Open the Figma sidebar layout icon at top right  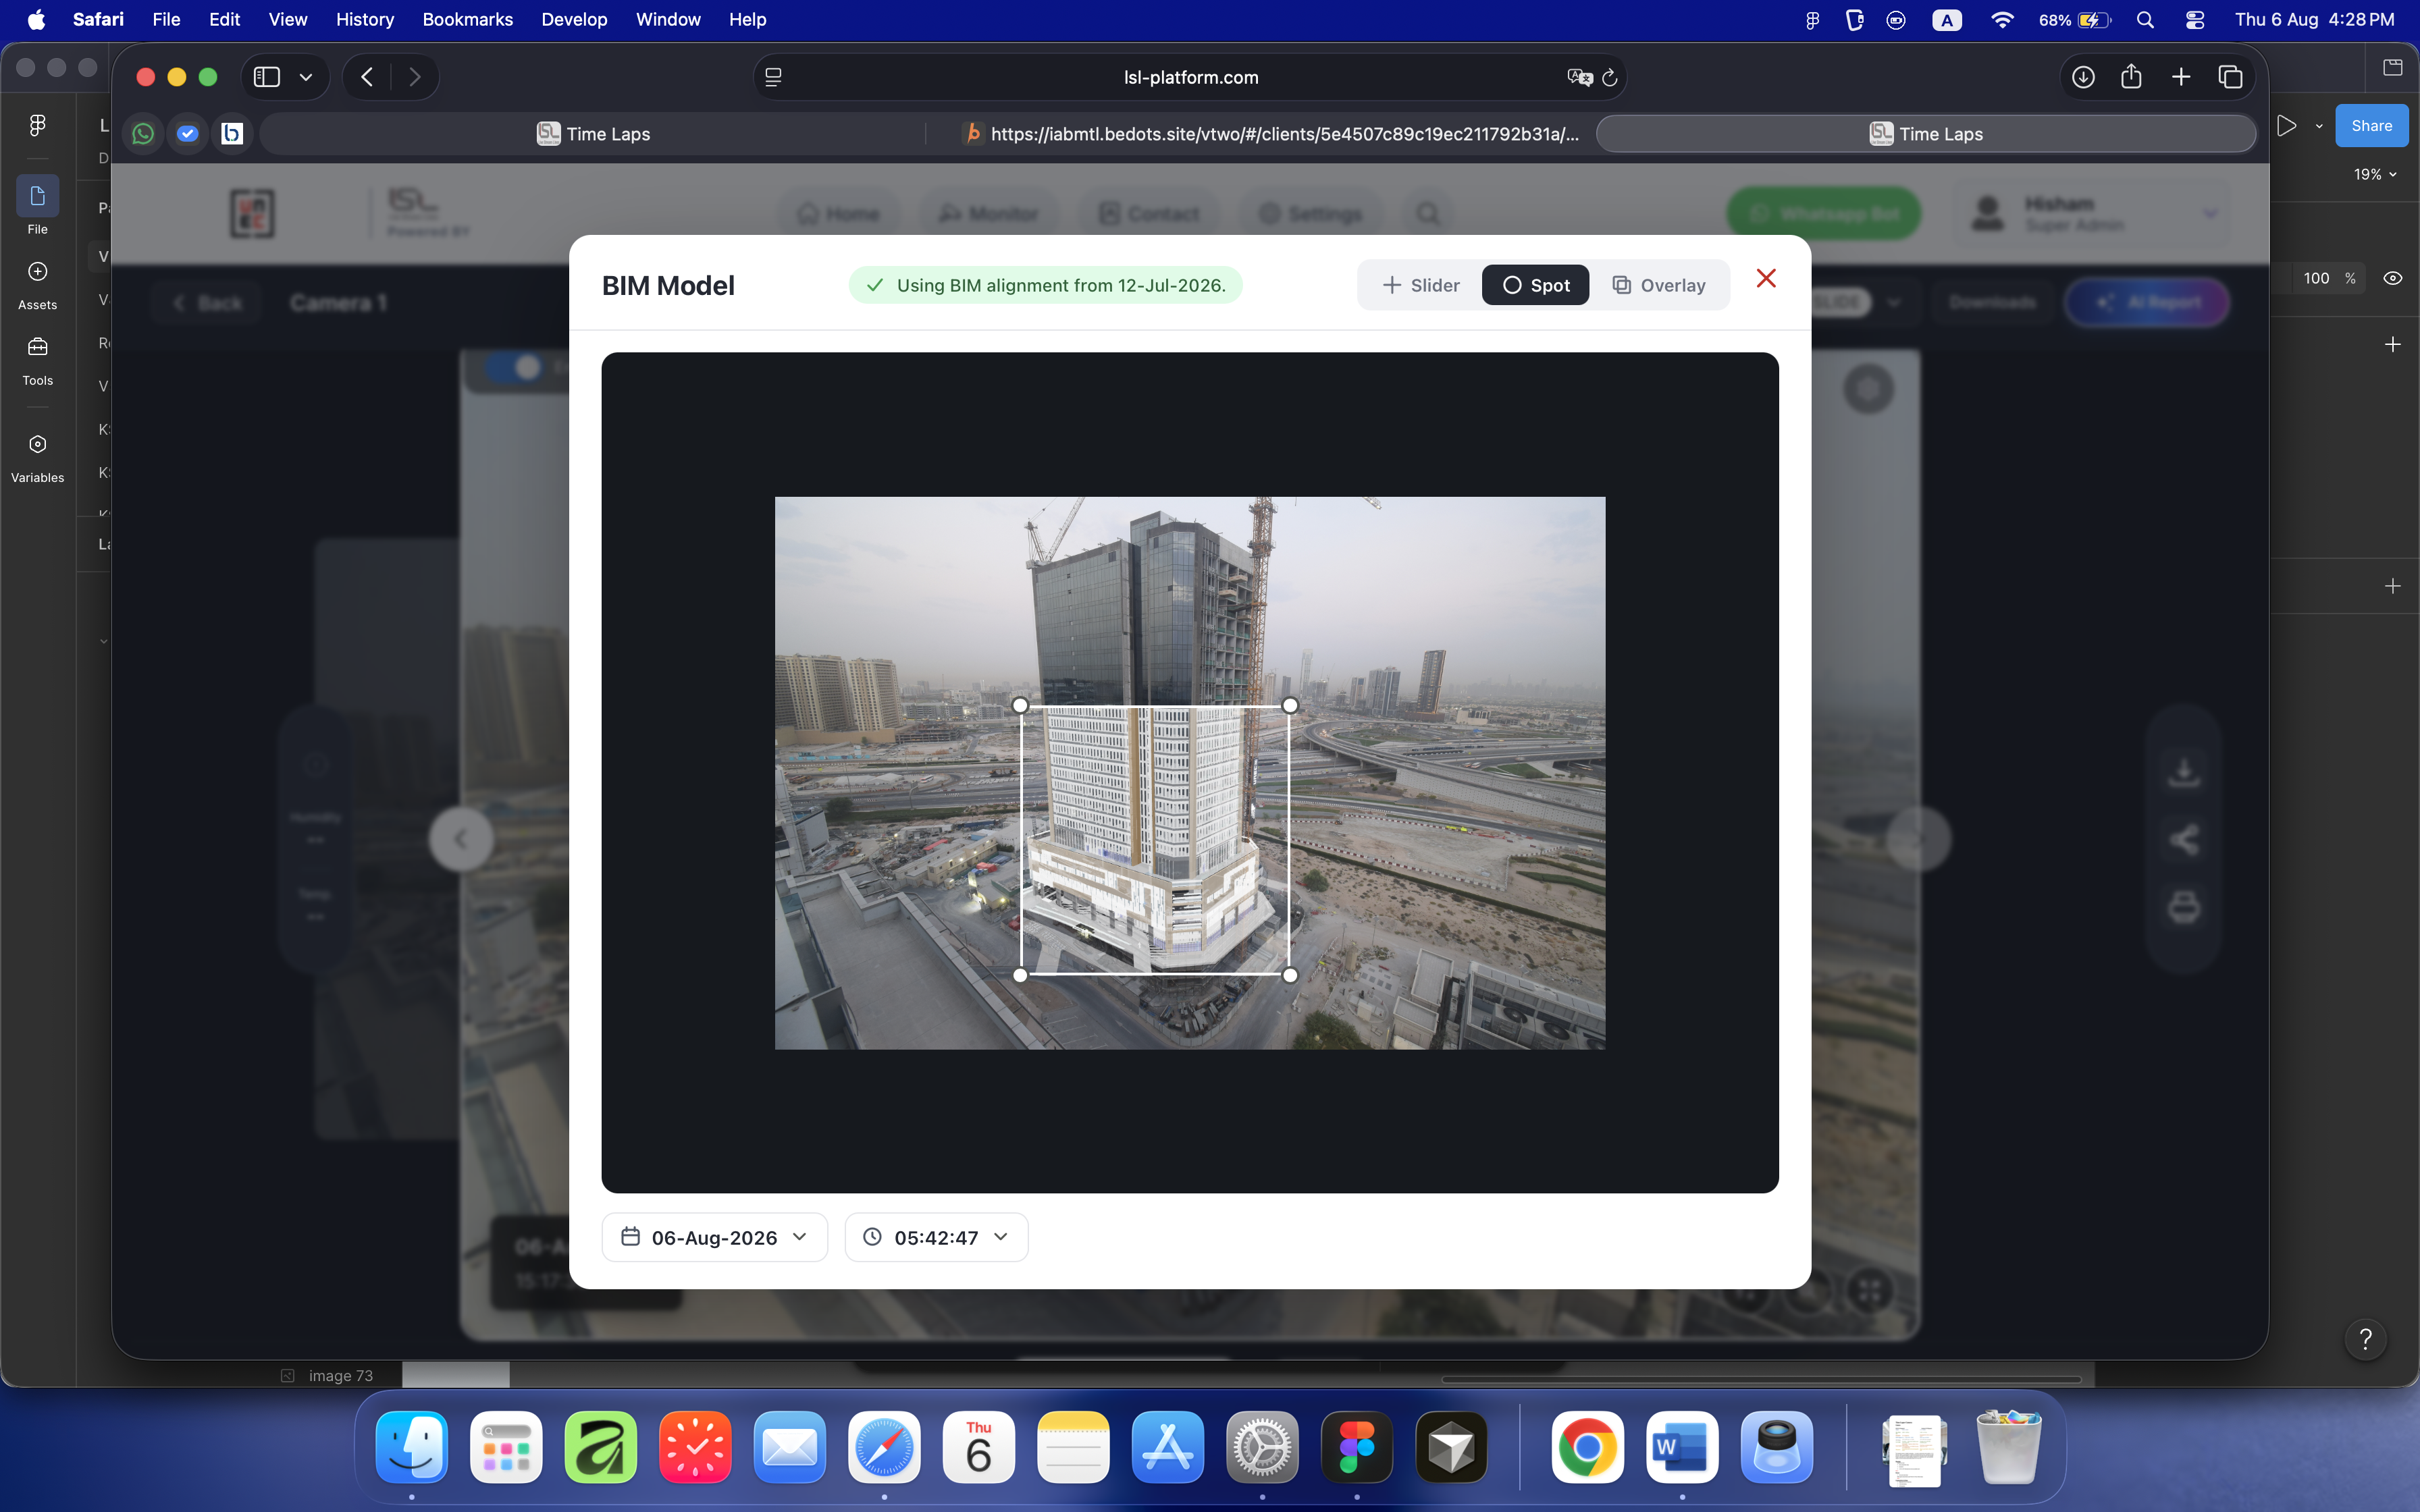coord(2392,67)
